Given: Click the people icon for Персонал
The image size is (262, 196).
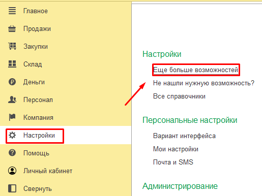Looking at the screenshot, I should [x=12, y=100].
